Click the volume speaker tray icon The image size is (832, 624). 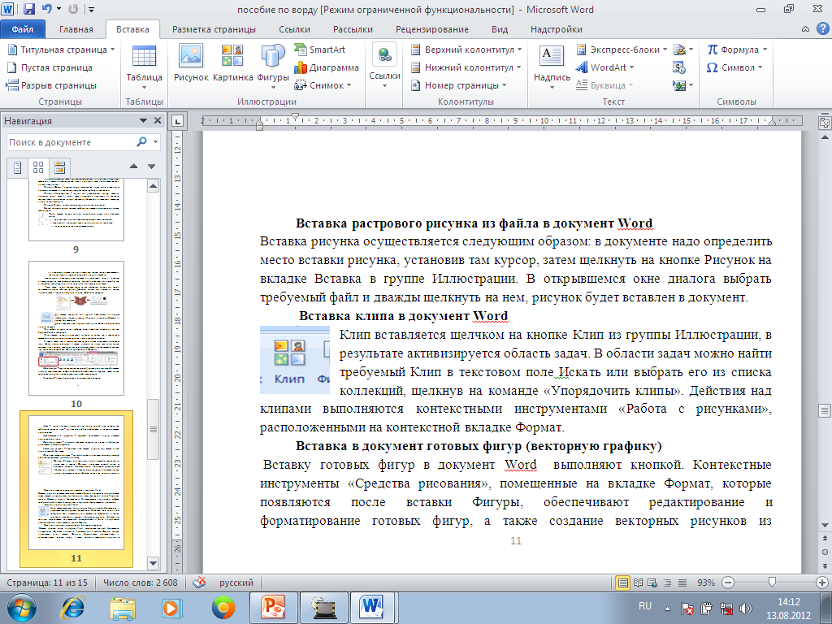[x=747, y=608]
